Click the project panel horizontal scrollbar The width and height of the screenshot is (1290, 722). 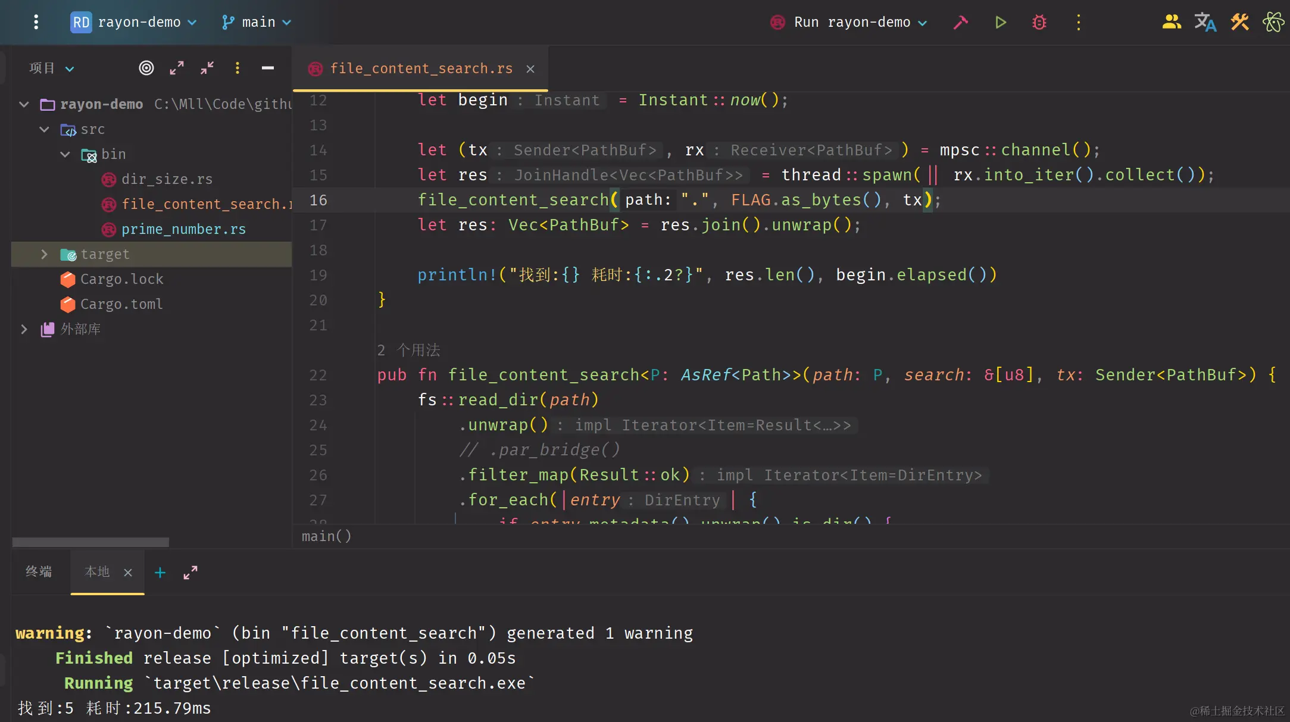pyautogui.click(x=90, y=542)
